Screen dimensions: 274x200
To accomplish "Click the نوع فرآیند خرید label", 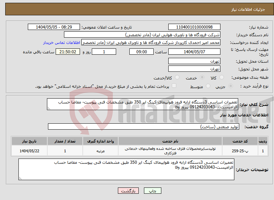I will point(254,86).
